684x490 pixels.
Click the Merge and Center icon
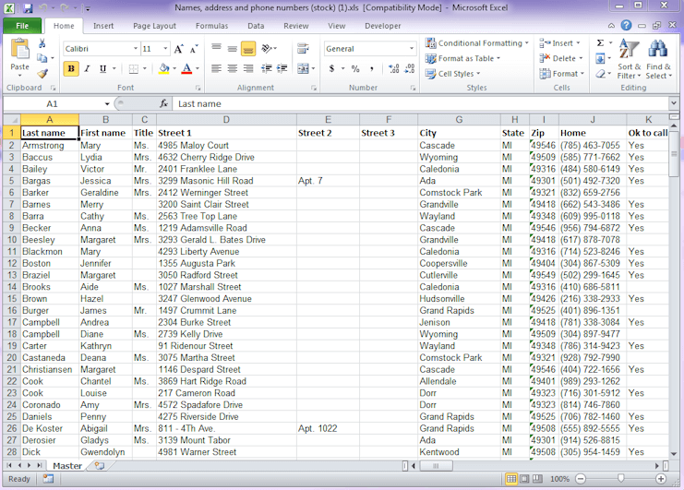(303, 69)
